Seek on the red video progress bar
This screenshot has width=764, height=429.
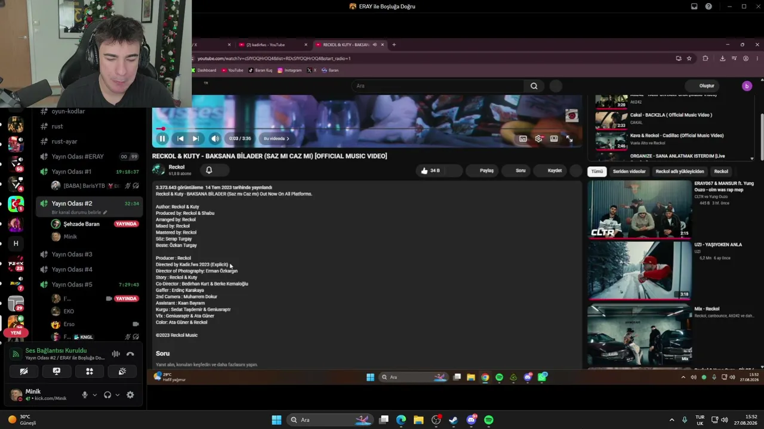click(x=366, y=128)
